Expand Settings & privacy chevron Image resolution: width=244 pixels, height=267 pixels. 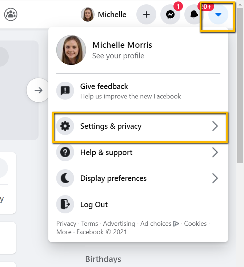point(215,126)
